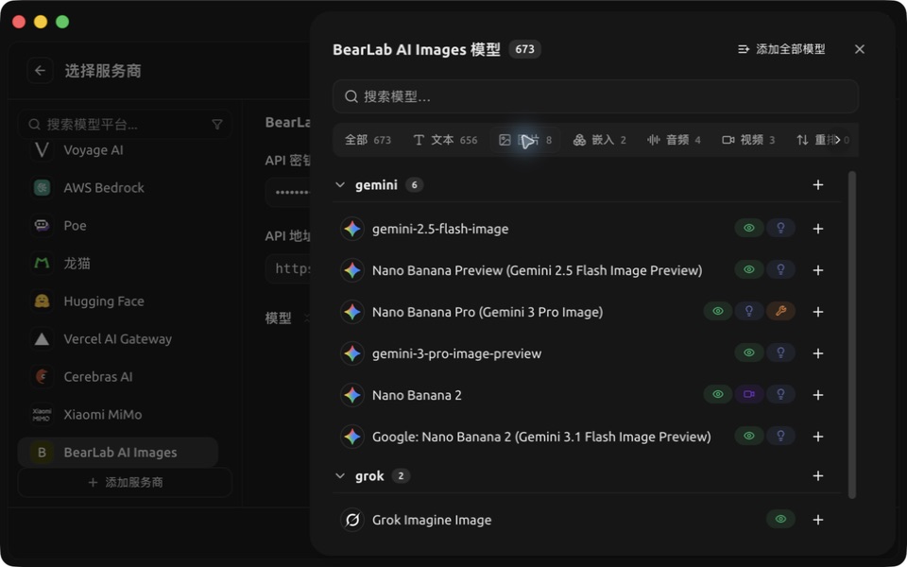Click the model list vertical scrollbar
Screen dimensions: 907x567
851,335
